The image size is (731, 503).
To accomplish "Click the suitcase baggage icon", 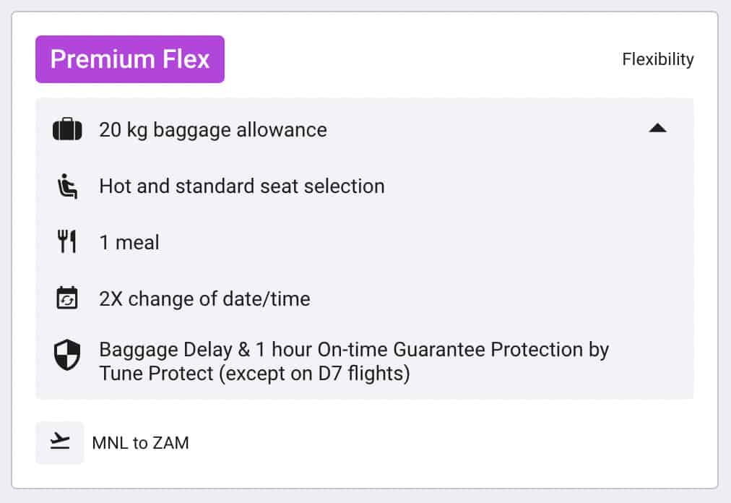I will 67,130.
